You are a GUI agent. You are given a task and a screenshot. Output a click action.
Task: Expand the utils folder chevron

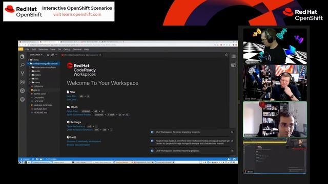30,79
